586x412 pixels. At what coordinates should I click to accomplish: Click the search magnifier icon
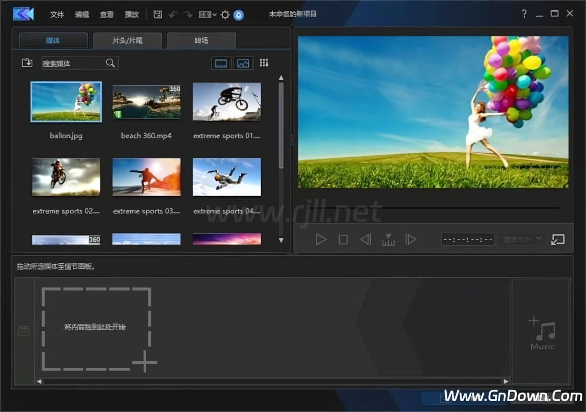point(110,63)
